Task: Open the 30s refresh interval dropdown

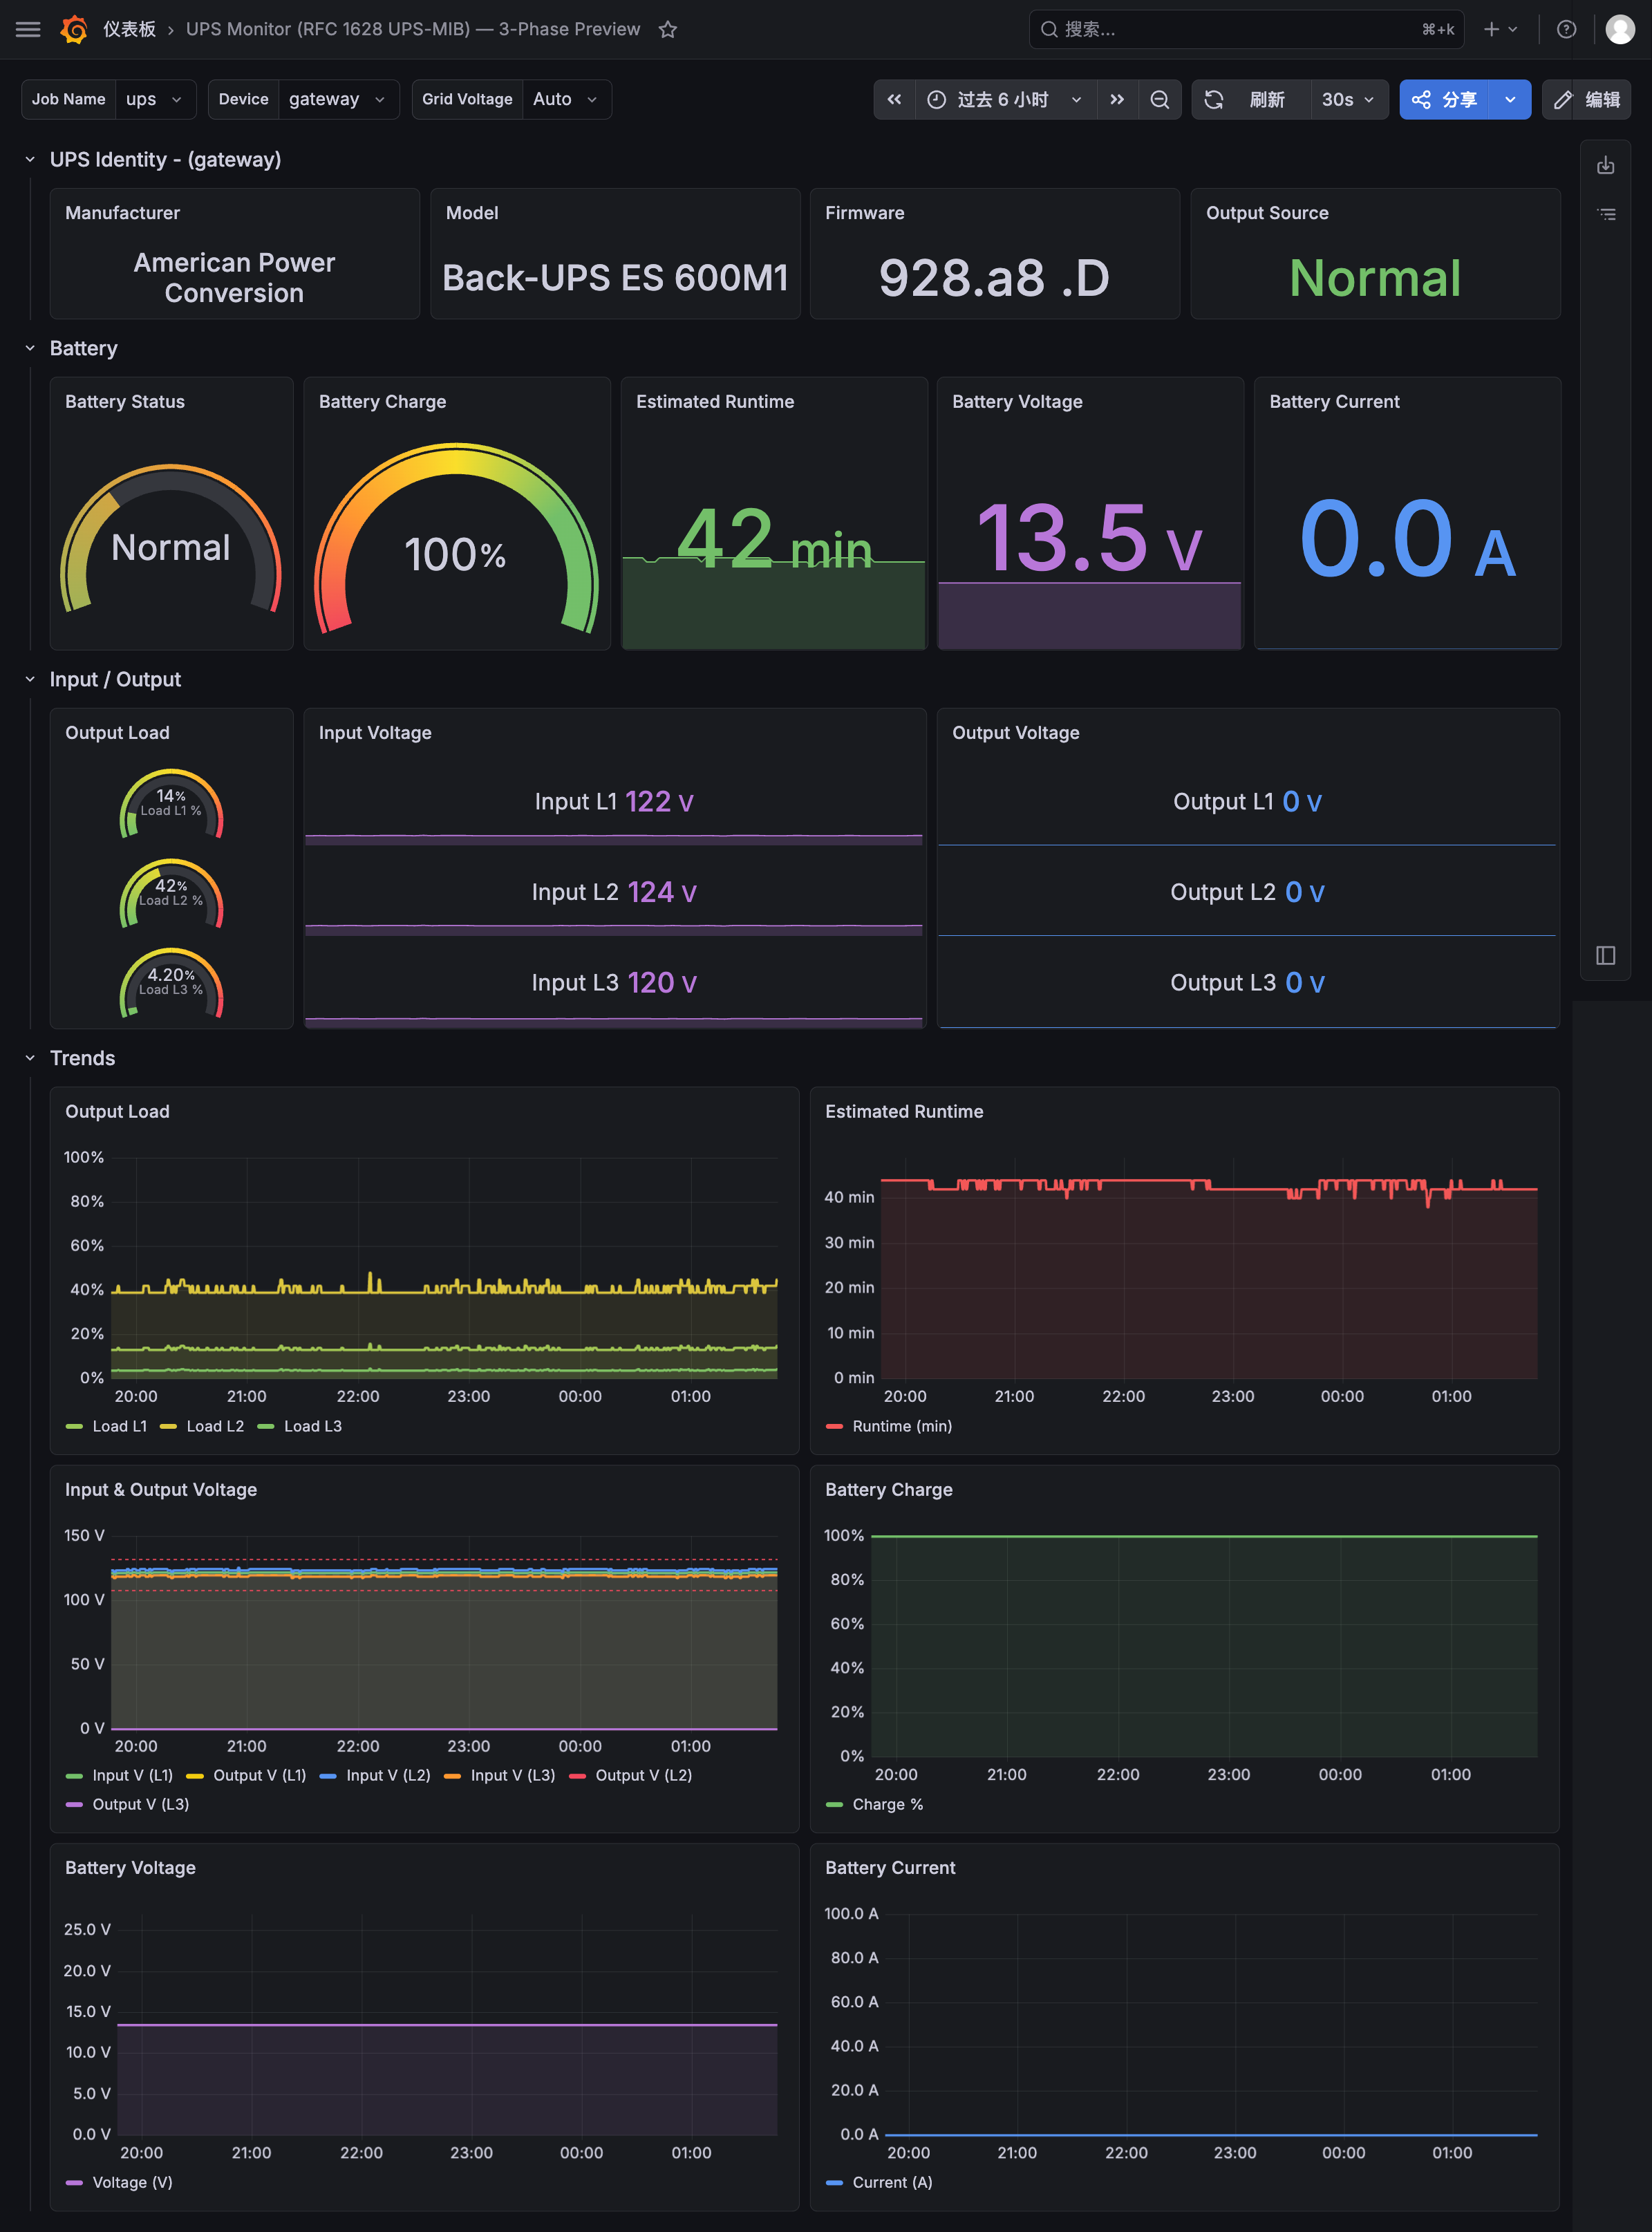Action: (1348, 99)
